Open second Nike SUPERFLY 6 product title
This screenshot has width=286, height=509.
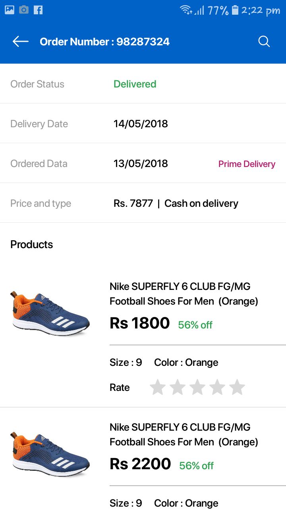pyautogui.click(x=184, y=434)
